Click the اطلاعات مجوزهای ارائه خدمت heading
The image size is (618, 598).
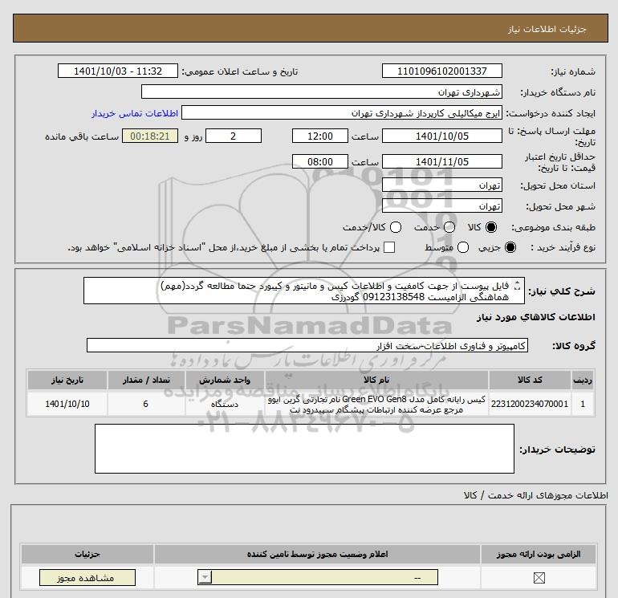[x=536, y=495]
